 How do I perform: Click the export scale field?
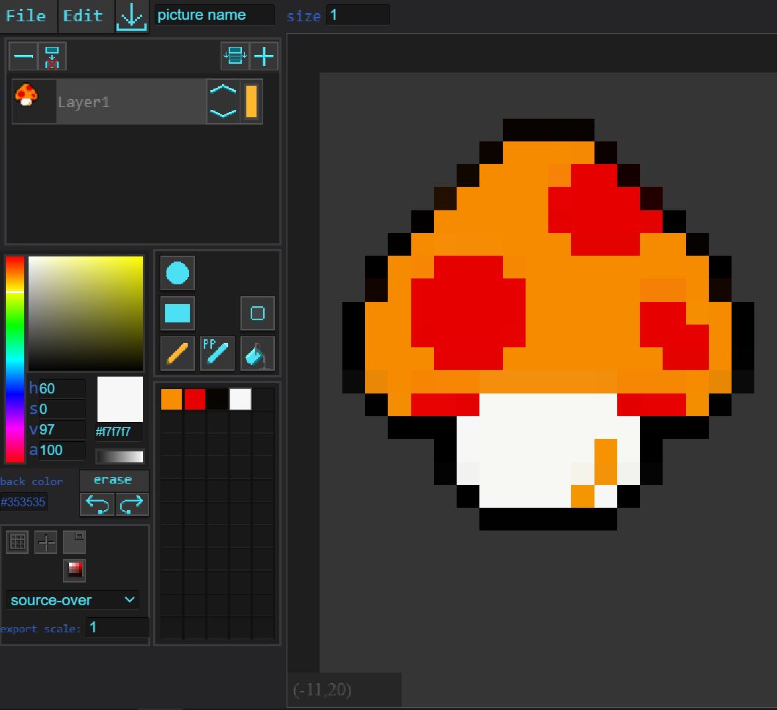[117, 628]
